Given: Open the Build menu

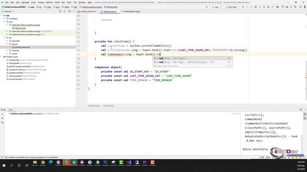Looking at the screenshot, I should (58, 2).
